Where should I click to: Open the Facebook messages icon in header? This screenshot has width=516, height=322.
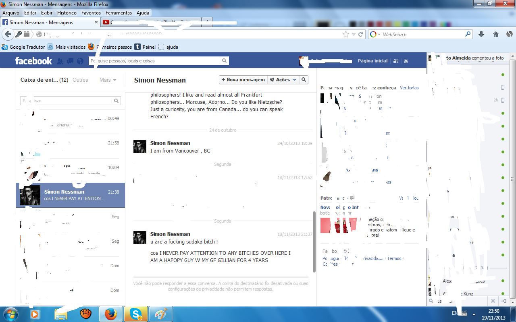(x=70, y=61)
